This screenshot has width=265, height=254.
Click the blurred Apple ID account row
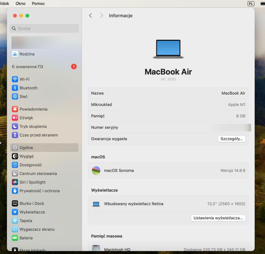tap(36, 42)
